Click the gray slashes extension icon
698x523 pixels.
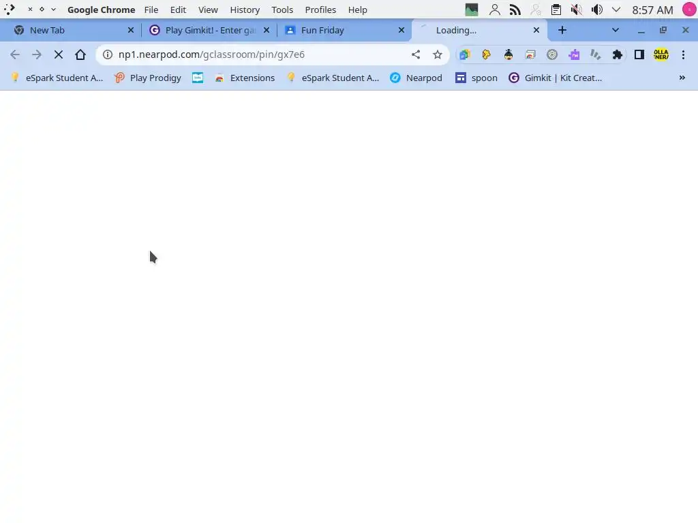pyautogui.click(x=596, y=54)
